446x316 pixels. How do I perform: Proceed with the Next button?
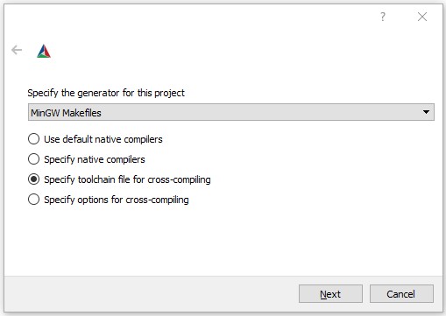pyautogui.click(x=330, y=294)
